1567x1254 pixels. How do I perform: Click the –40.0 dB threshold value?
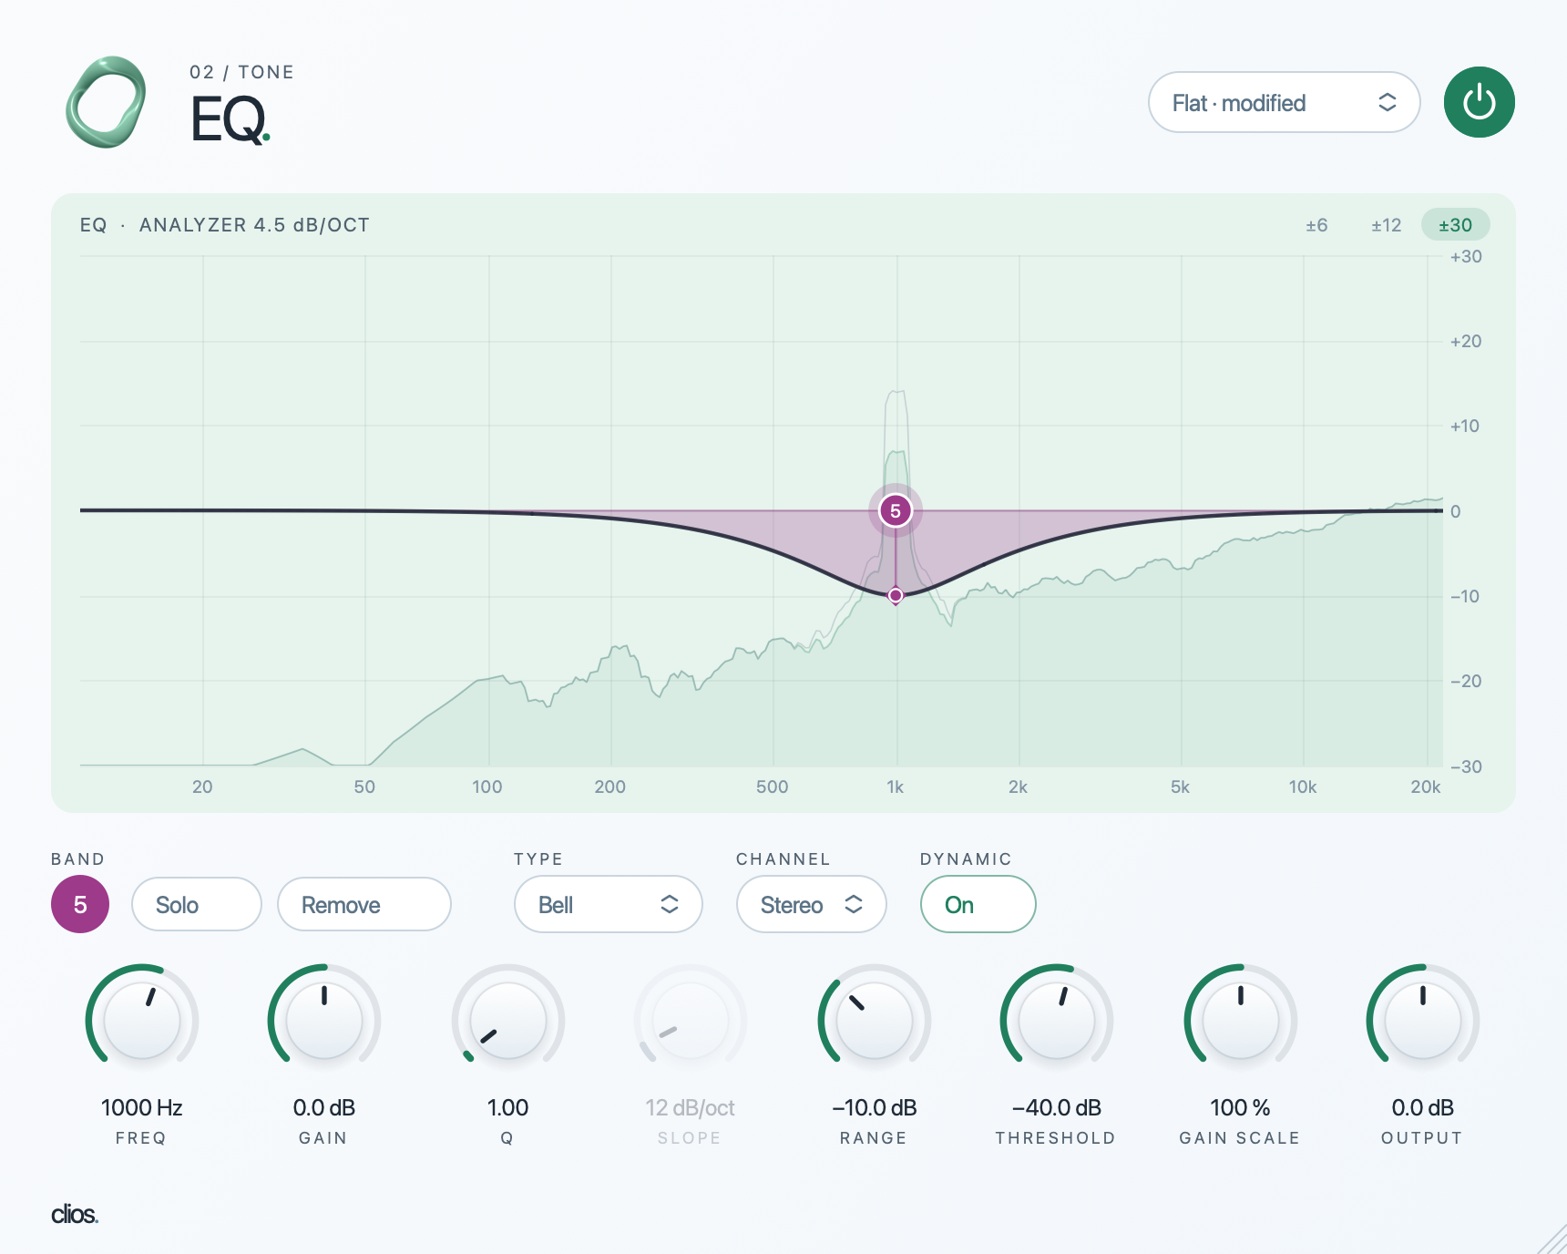coord(1057,1107)
